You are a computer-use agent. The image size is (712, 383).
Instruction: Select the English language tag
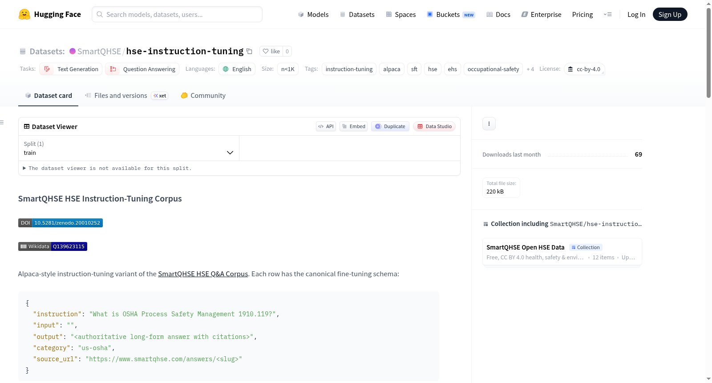click(237, 69)
